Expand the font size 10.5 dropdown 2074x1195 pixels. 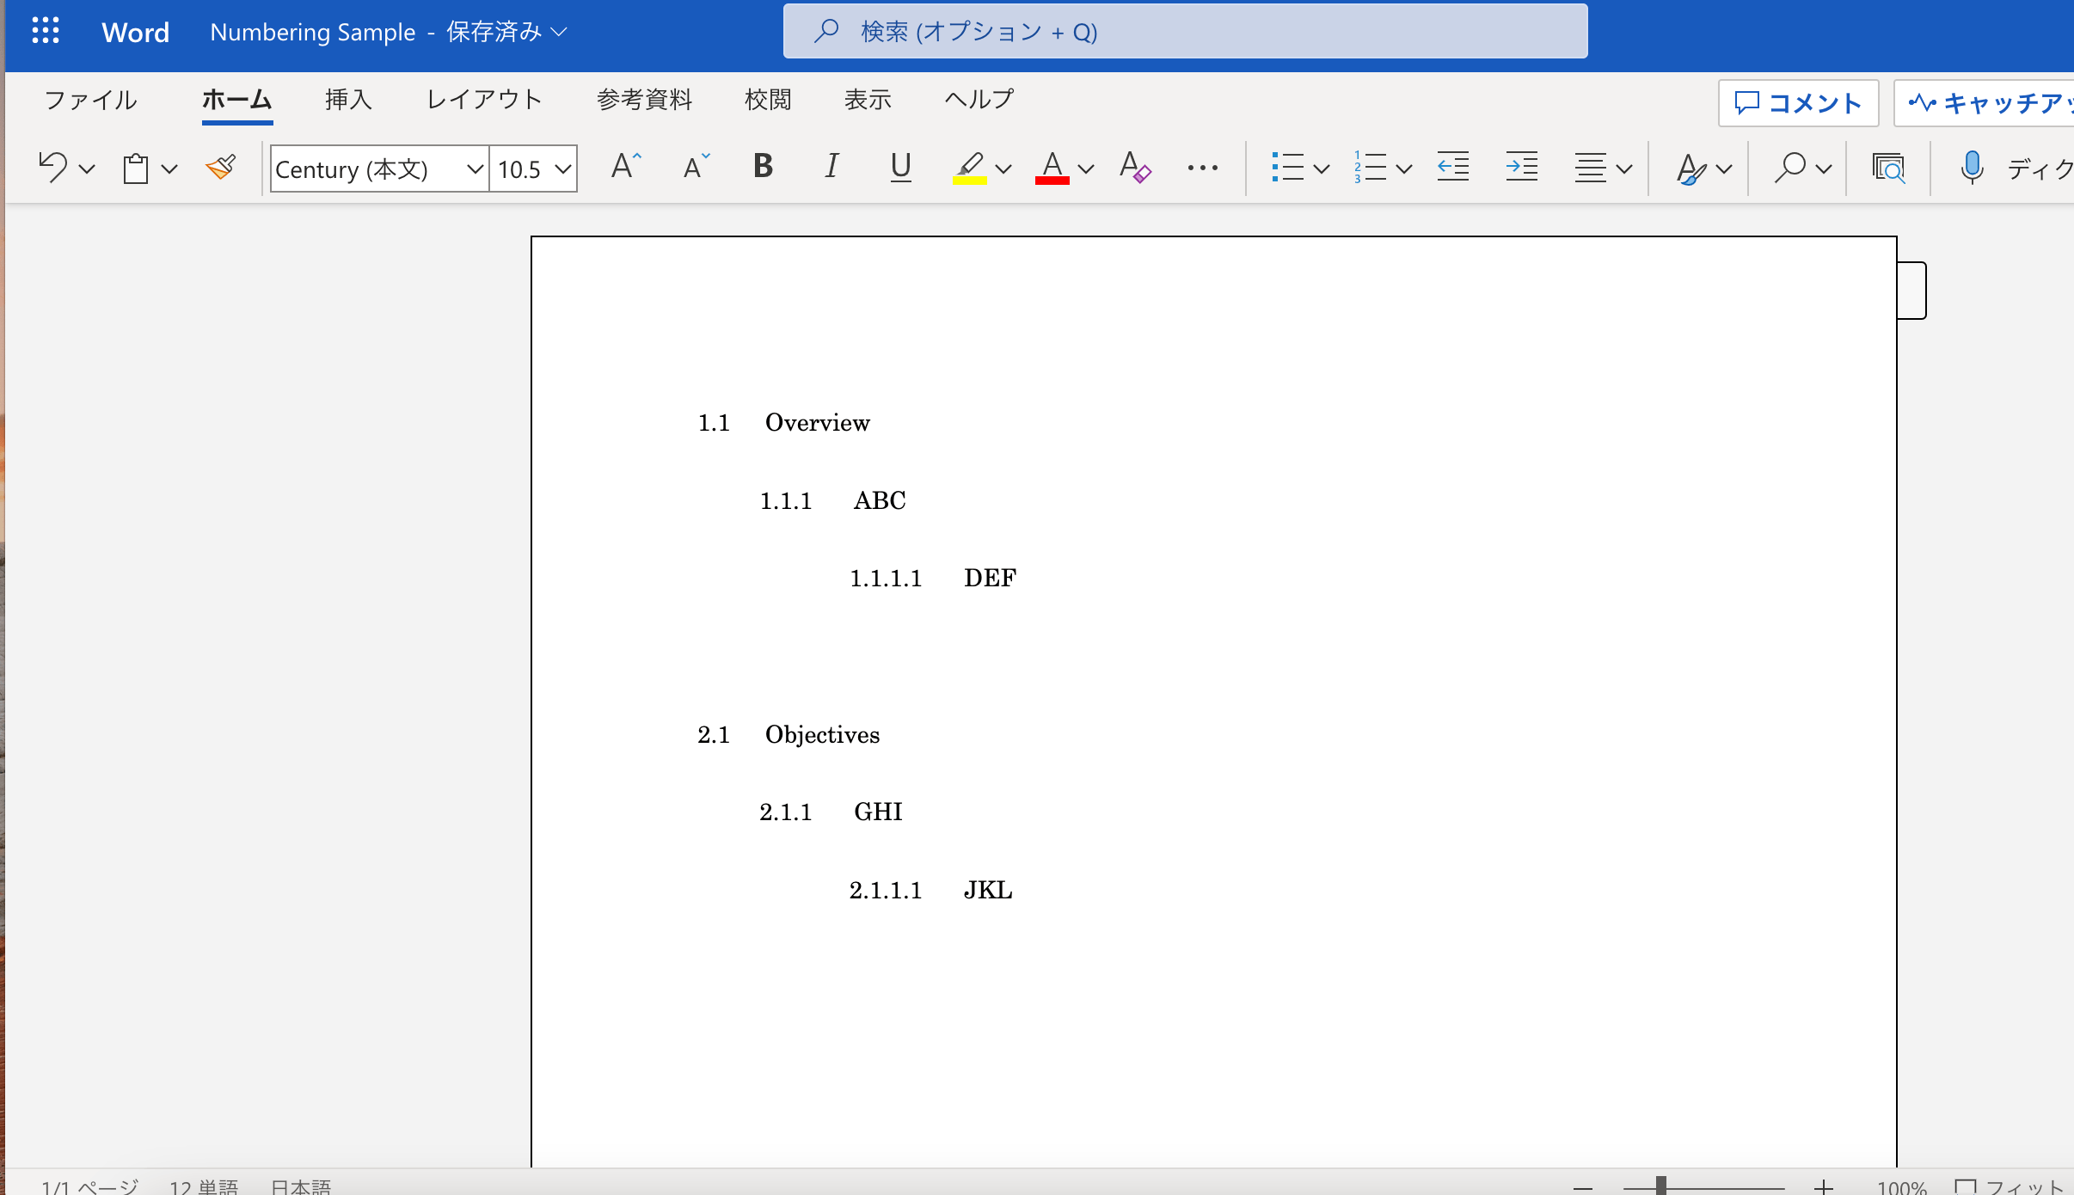click(x=563, y=169)
